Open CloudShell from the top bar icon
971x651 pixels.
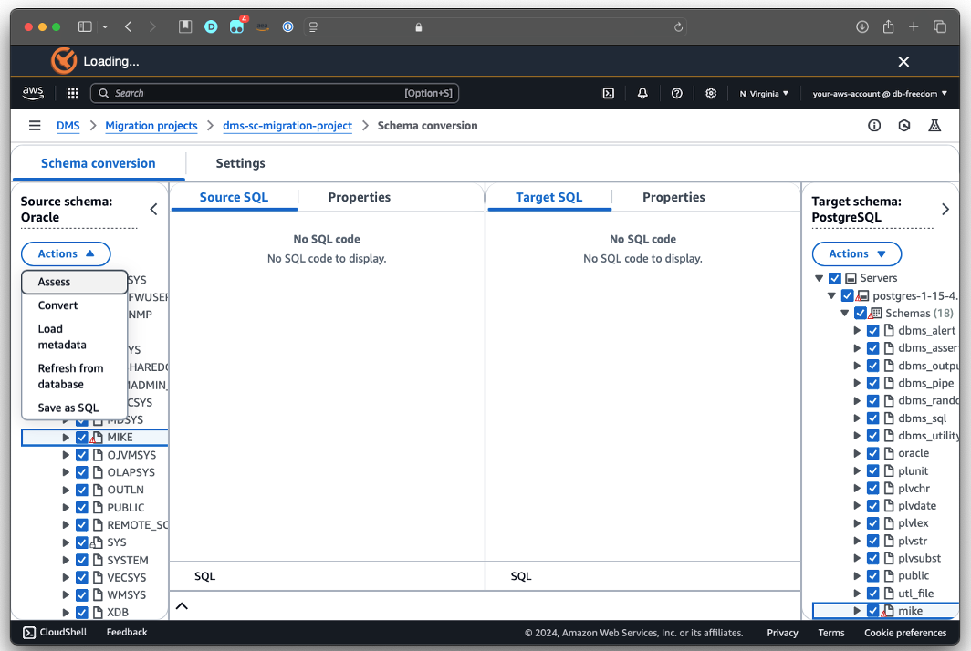[608, 93]
